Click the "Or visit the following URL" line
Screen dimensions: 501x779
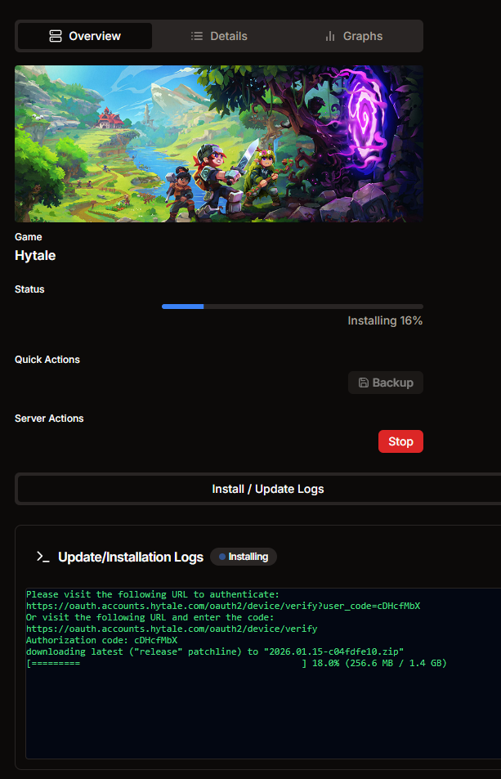150,617
